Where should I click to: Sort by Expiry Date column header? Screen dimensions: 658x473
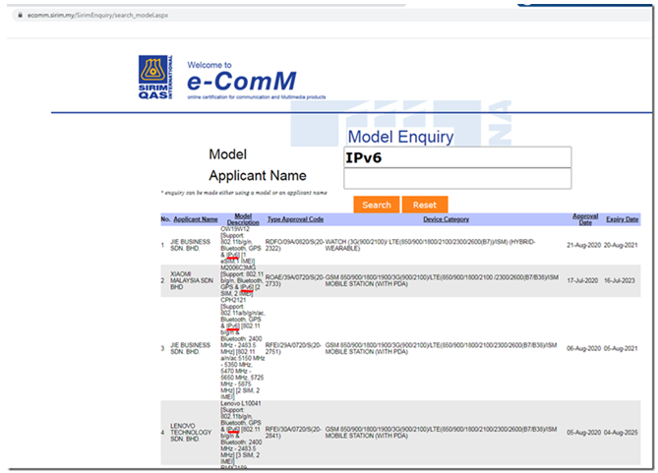(622, 219)
